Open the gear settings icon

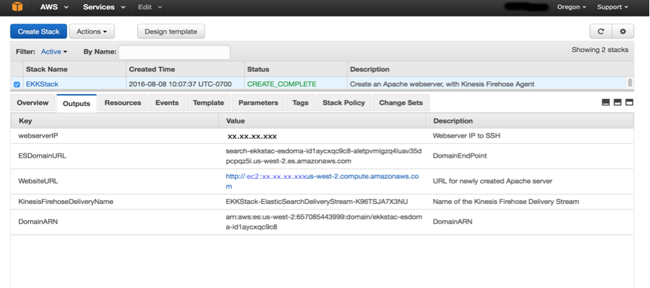tap(623, 31)
